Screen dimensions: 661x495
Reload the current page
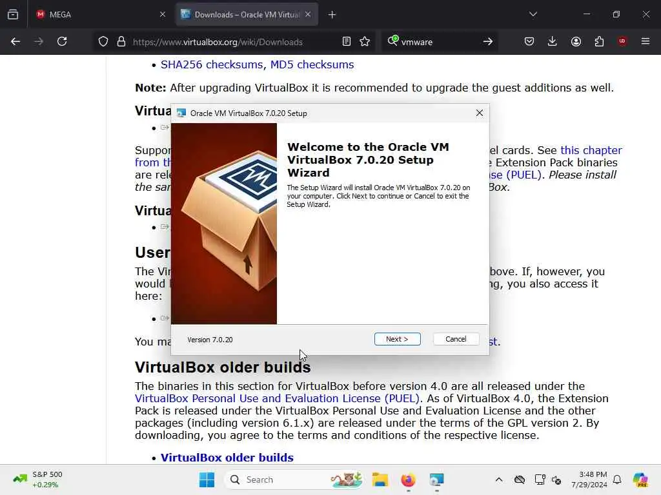point(62,41)
